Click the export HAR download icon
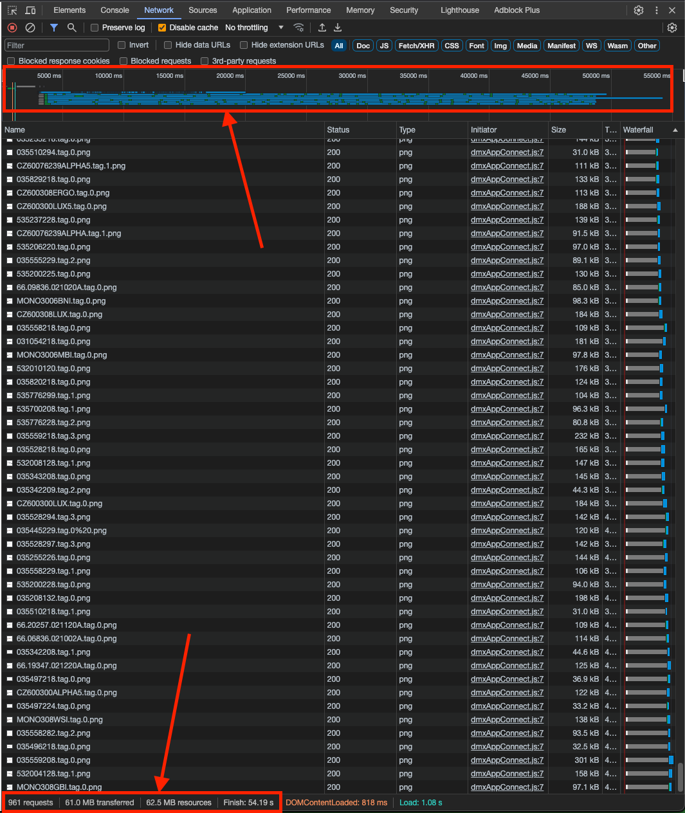Screen dimensions: 685x813 pos(338,28)
